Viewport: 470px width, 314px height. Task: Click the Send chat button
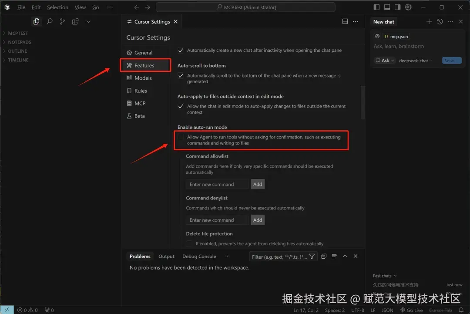pos(452,61)
